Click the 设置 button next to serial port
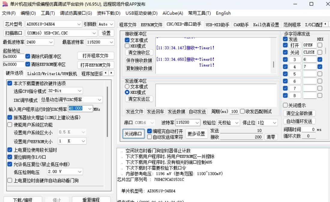Image resolution: width=330 pixels, height=202 pixels. [106, 33]
